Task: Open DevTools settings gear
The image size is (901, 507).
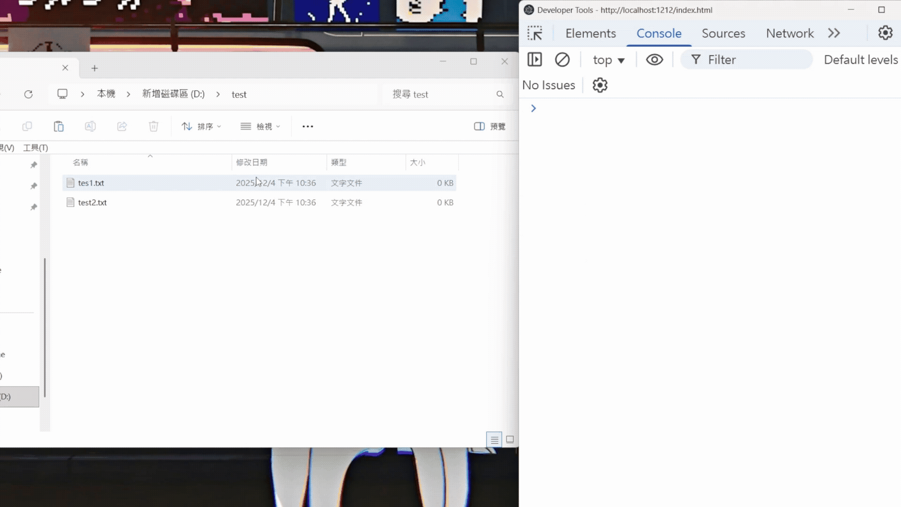Action: pos(885,33)
